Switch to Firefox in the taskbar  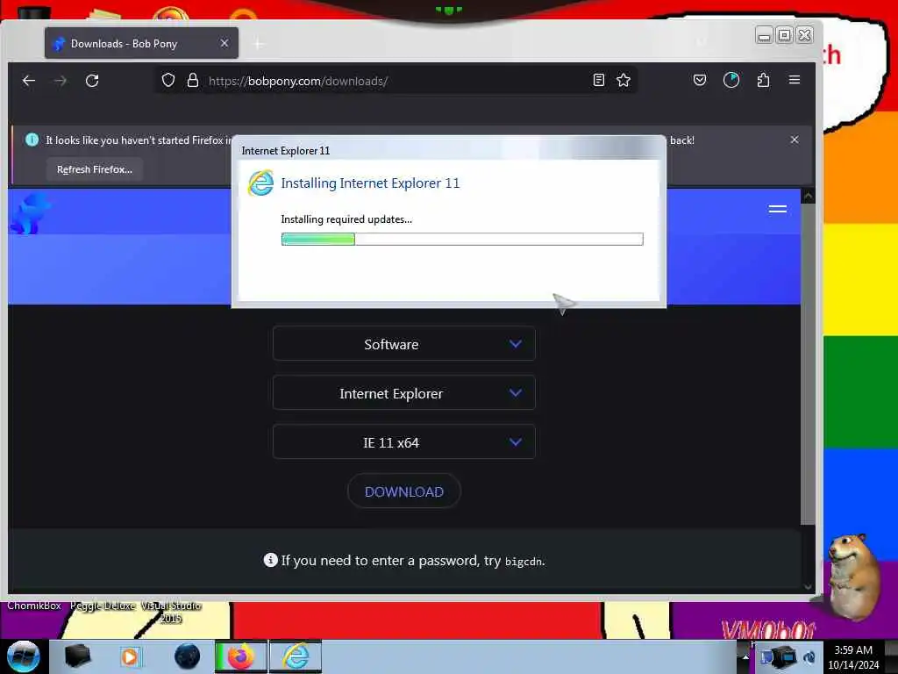(x=240, y=656)
